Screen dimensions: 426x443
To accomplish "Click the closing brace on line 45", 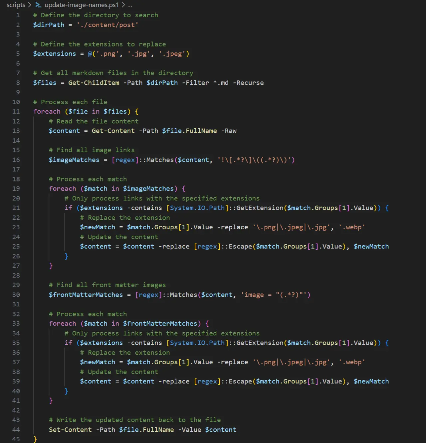I will pyautogui.click(x=35, y=439).
